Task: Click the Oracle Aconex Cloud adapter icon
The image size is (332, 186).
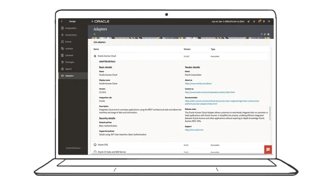Action: coord(95,56)
